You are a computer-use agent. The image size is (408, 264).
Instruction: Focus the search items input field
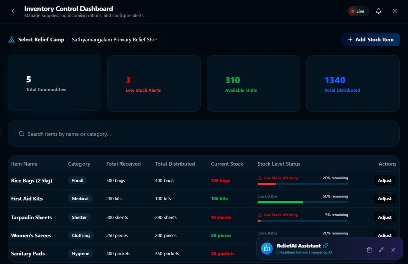(x=203, y=134)
